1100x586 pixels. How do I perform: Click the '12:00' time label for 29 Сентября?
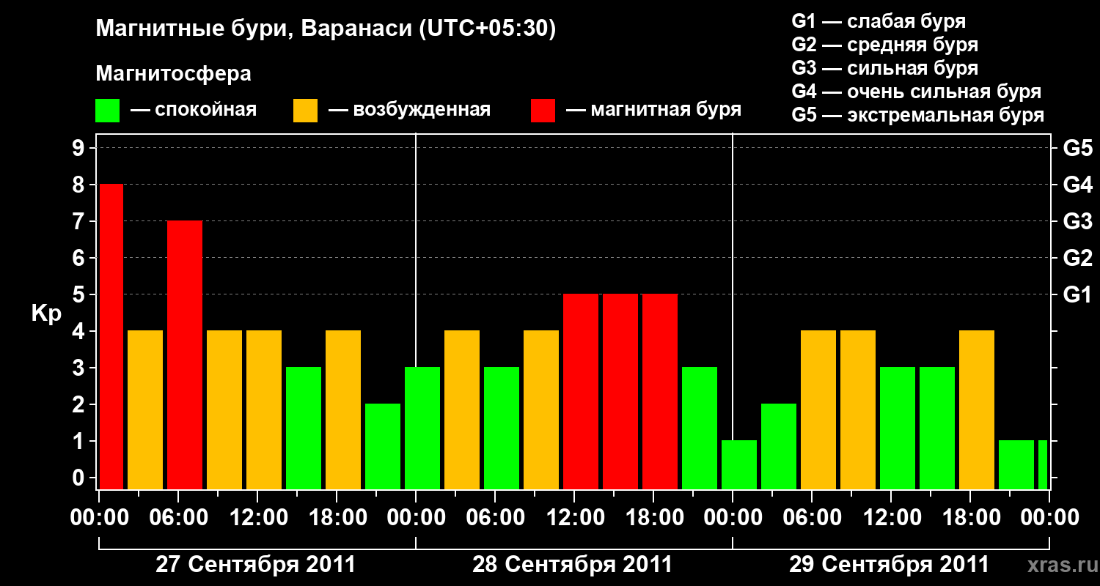pyautogui.click(x=891, y=518)
